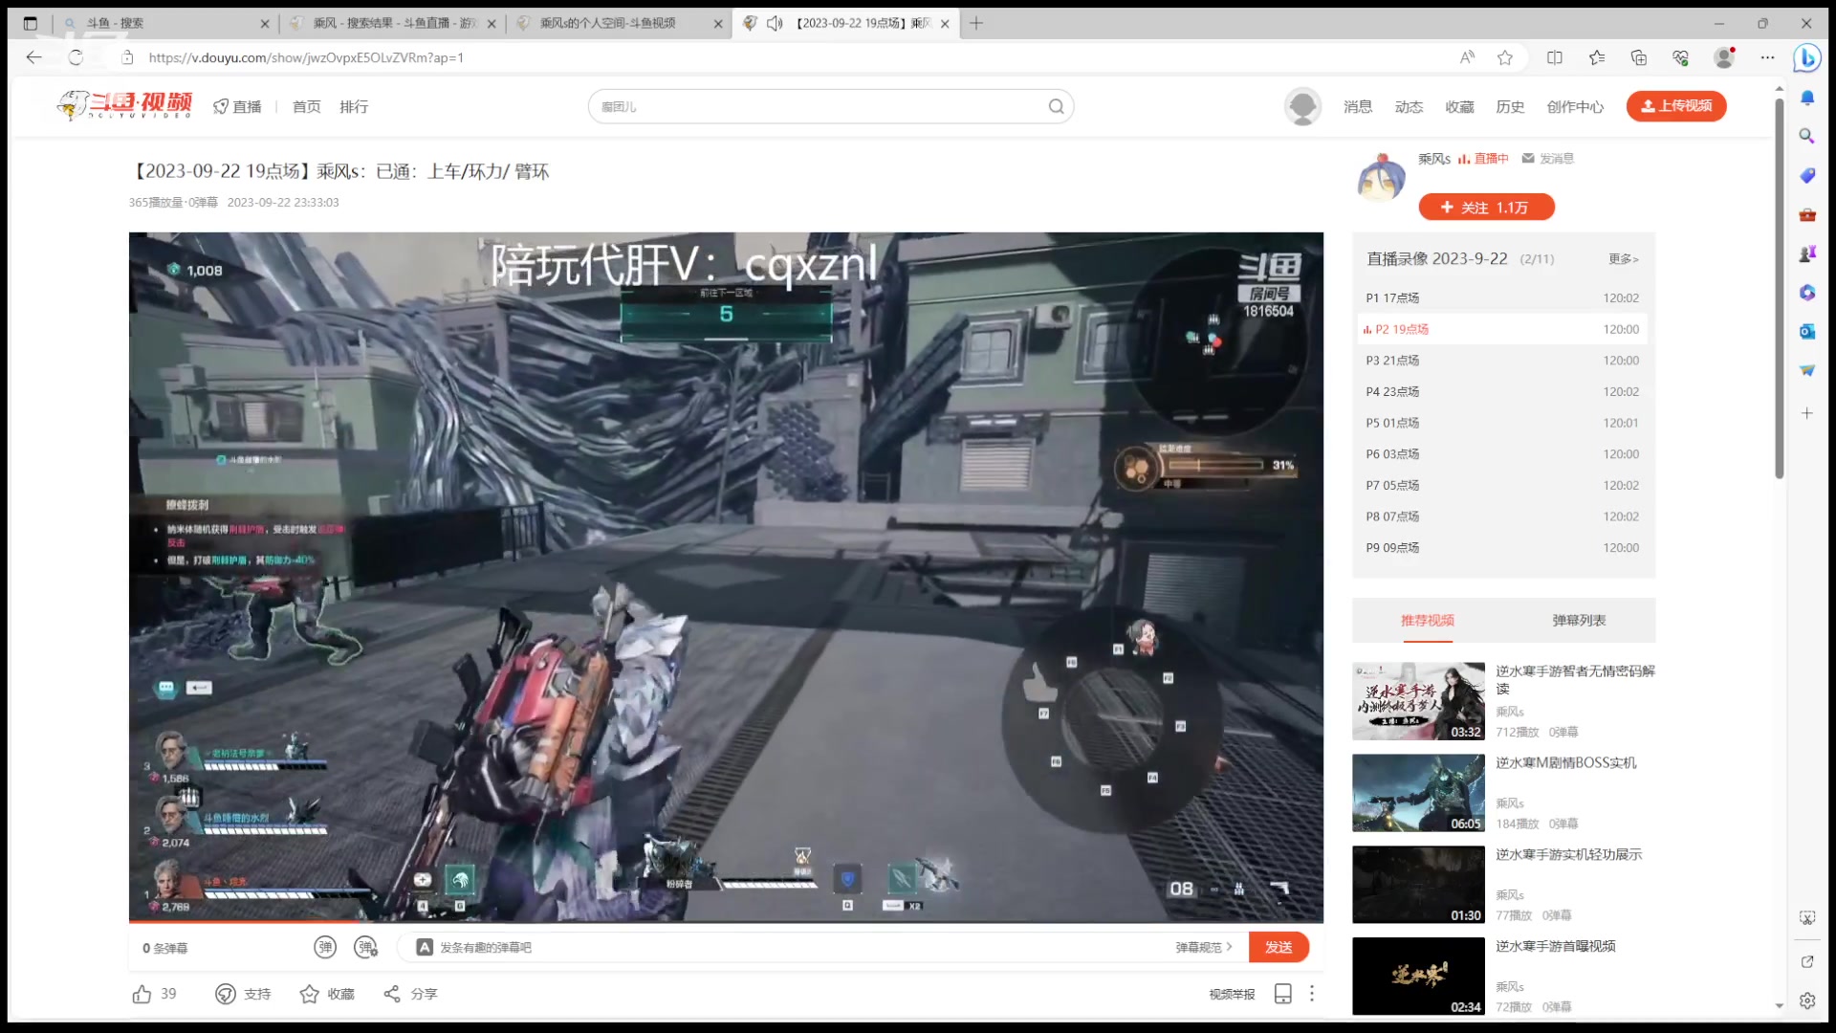Click the search magnifier icon
The width and height of the screenshot is (1836, 1033).
[x=1056, y=106]
